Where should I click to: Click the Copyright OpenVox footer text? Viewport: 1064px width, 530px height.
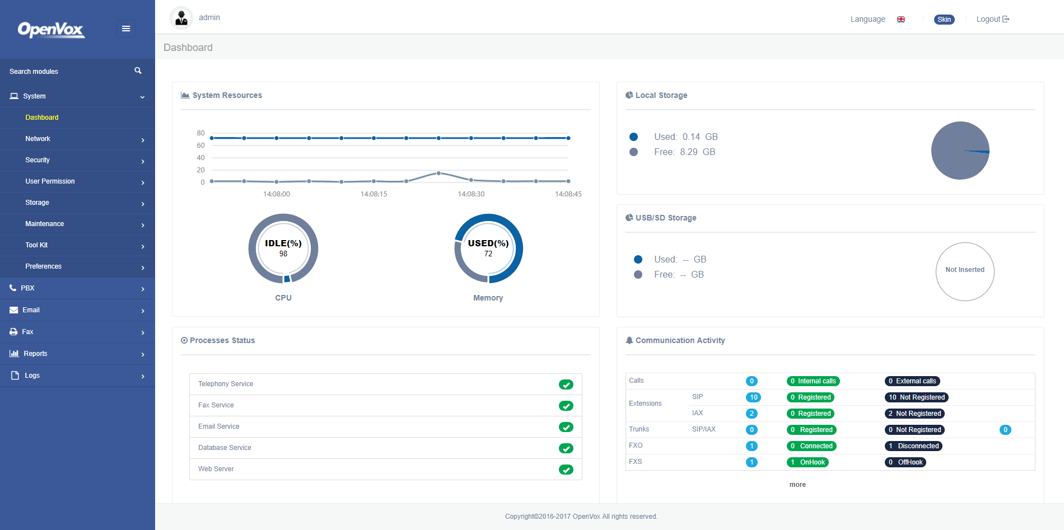581,517
